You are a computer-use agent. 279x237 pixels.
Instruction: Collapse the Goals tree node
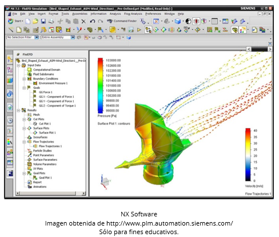24,88
